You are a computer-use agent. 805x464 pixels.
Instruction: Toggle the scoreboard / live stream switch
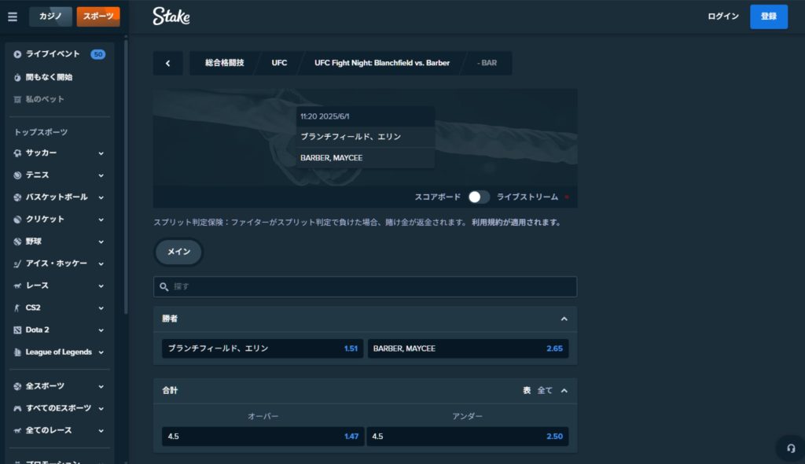pos(479,197)
